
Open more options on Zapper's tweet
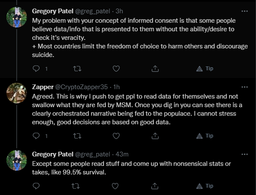click(244, 87)
